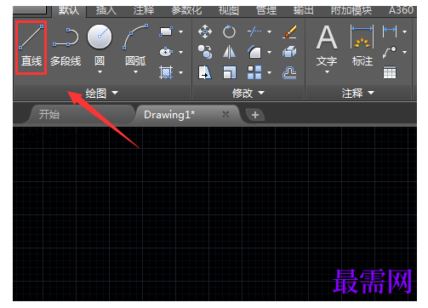
Task: Click the Explode tool icon
Action: click(x=290, y=52)
